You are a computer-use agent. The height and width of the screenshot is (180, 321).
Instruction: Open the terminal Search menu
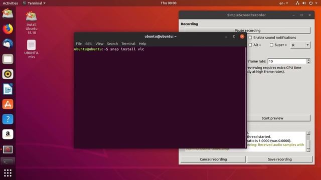click(112, 43)
